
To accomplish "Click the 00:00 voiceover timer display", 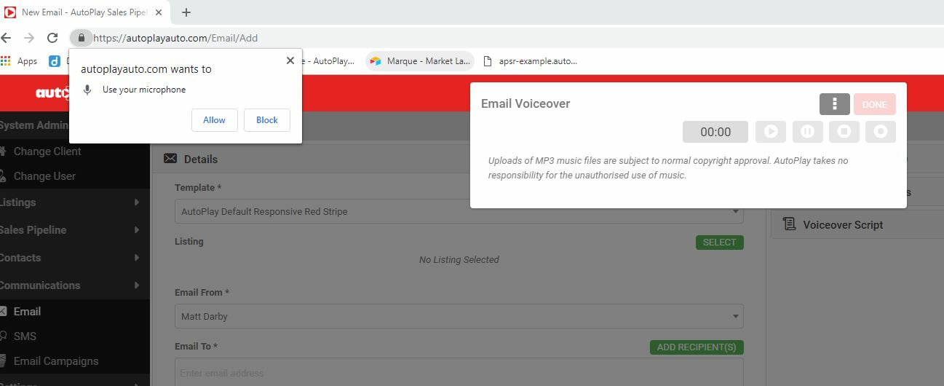I will (x=715, y=132).
